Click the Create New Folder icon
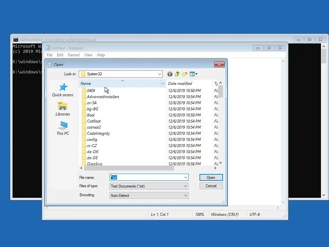The height and width of the screenshot is (247, 329). (185, 74)
